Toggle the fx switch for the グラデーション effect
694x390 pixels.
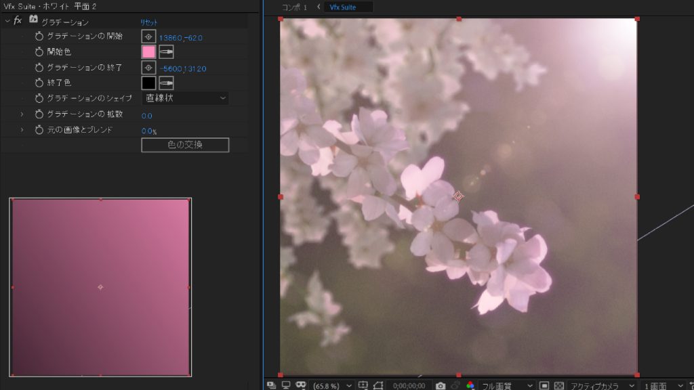pos(18,22)
